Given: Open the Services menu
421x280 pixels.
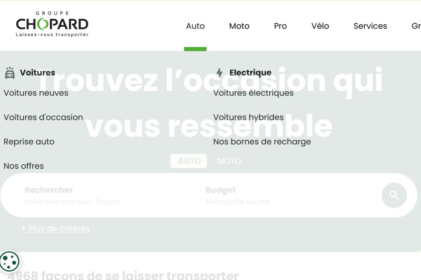Looking at the screenshot, I should pos(370,26).
